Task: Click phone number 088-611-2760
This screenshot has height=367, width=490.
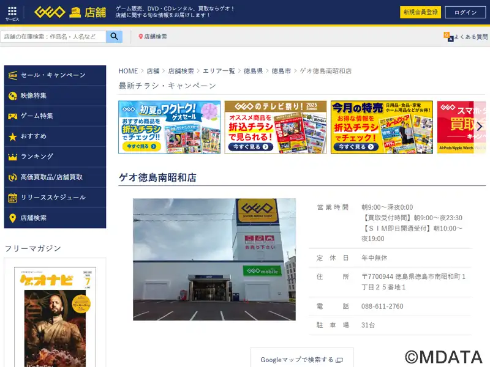Action: (x=382, y=306)
